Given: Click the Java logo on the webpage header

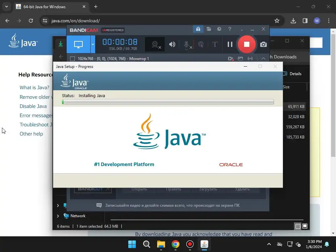Looking at the screenshot, I should [23, 41].
